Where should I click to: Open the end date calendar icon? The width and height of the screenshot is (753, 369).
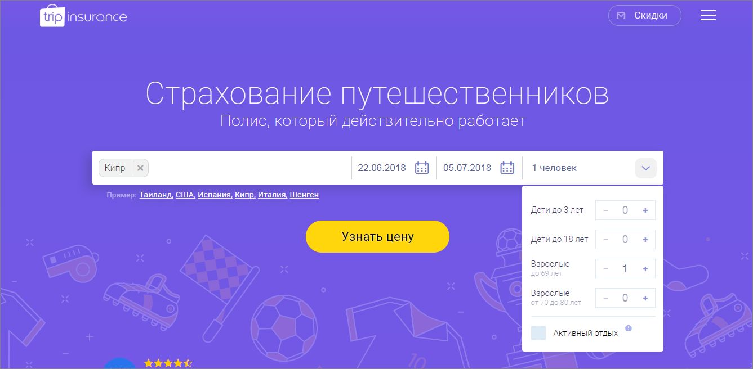click(507, 168)
